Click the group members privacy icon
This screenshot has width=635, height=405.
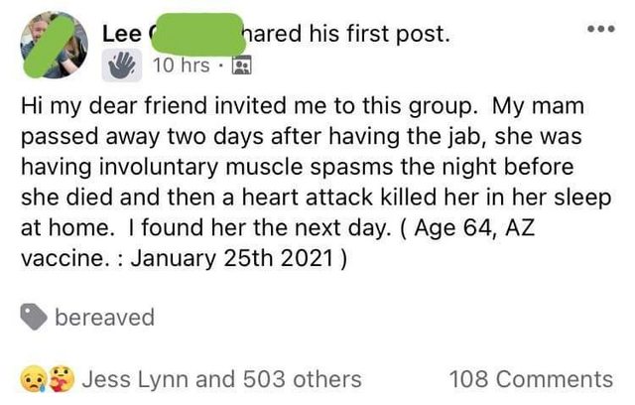(242, 66)
